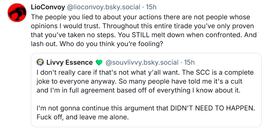Viewport: 266px width, 129px height.
Task: Click the quoted post's 15h timestamp
Action: coord(189,63)
